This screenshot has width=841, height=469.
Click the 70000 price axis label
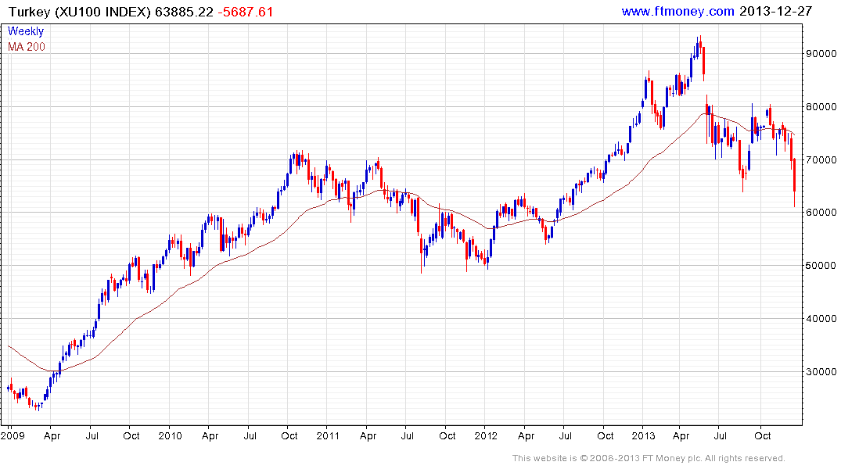[821, 159]
